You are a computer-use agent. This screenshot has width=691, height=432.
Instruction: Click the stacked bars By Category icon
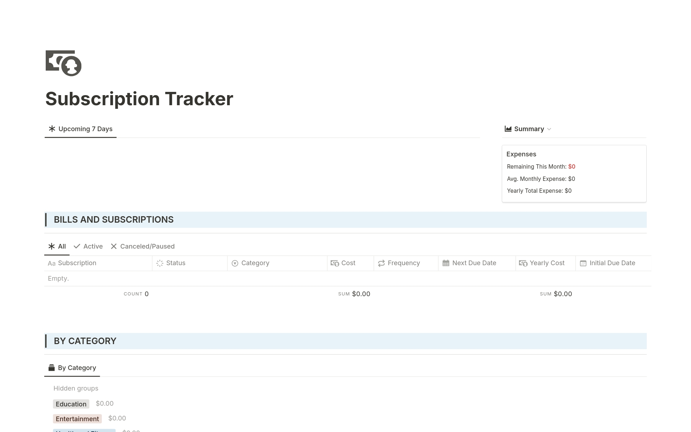52,367
